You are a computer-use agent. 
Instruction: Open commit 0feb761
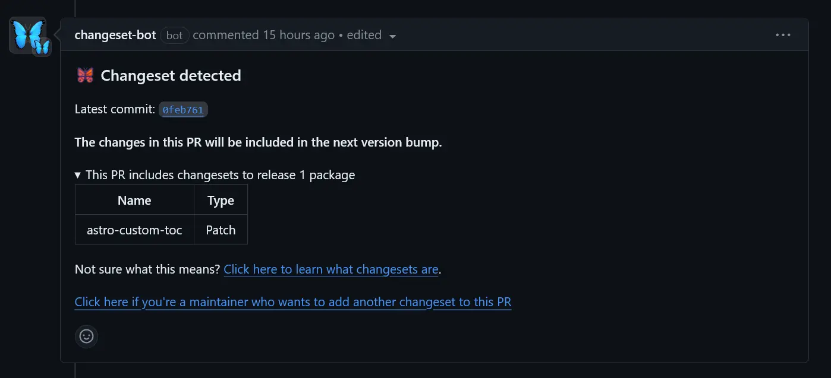(x=183, y=110)
